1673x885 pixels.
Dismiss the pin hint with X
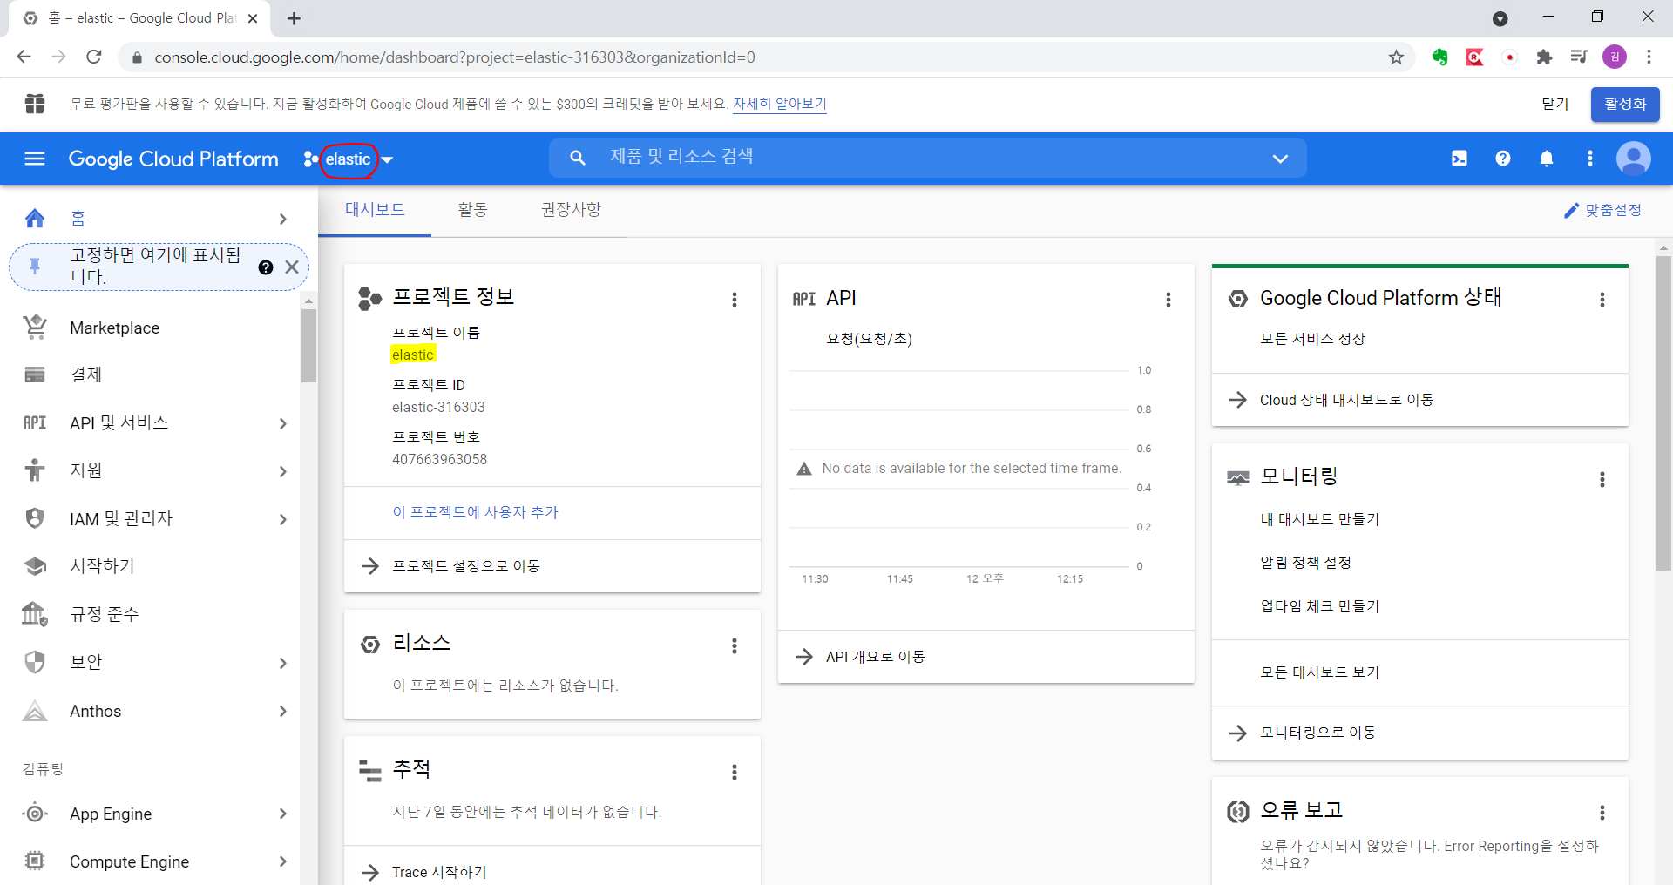point(292,267)
